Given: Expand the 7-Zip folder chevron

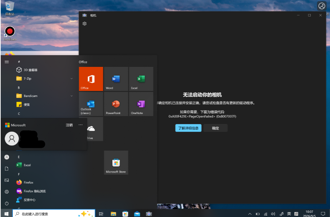Looking at the screenshot, I should [72, 79].
